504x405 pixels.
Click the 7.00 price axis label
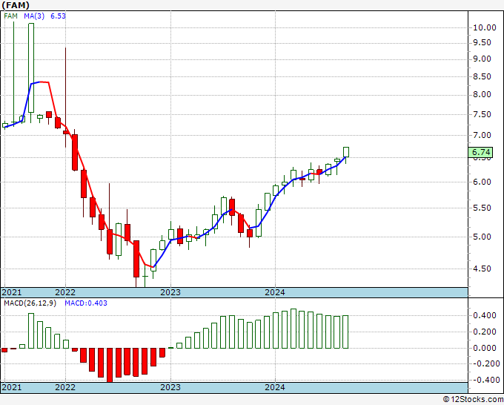[x=482, y=136]
